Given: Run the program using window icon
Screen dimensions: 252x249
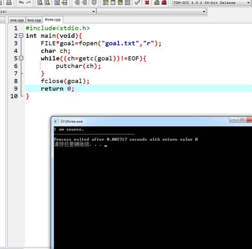Looking at the screenshot, I should coord(113,3).
